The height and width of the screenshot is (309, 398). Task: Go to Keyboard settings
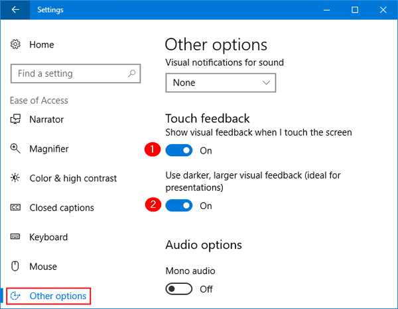point(48,237)
